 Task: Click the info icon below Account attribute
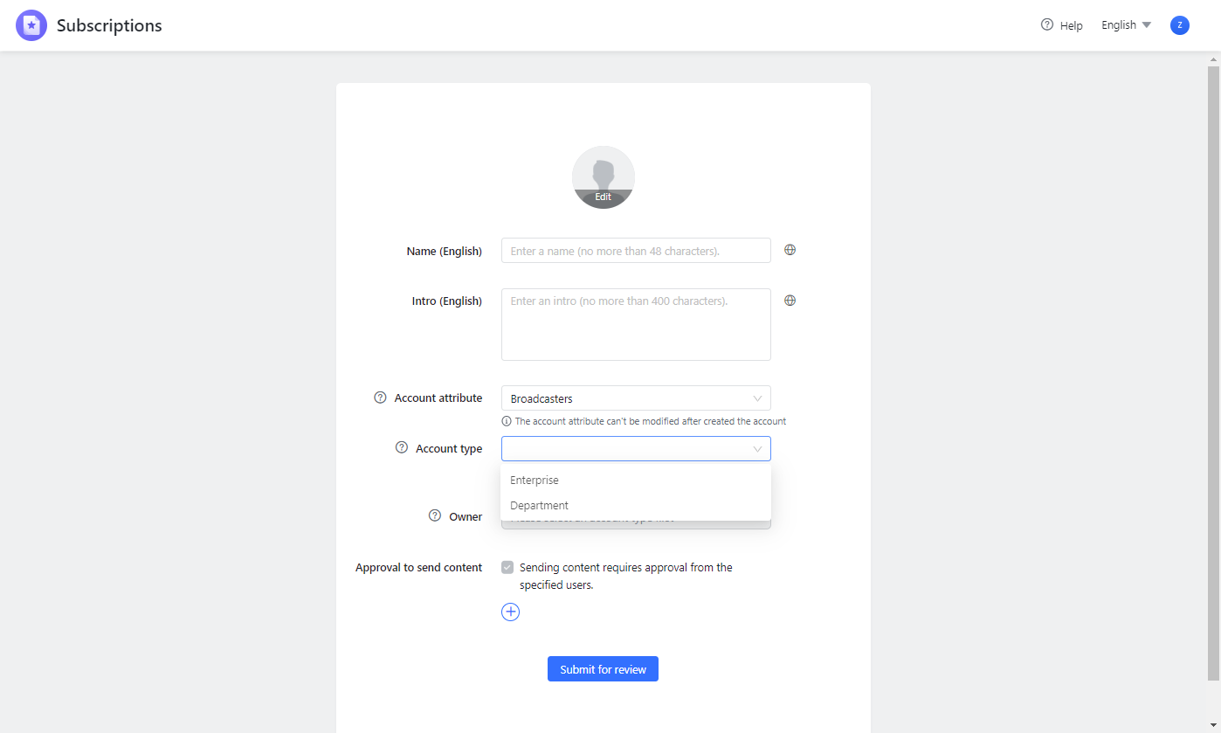coord(507,420)
